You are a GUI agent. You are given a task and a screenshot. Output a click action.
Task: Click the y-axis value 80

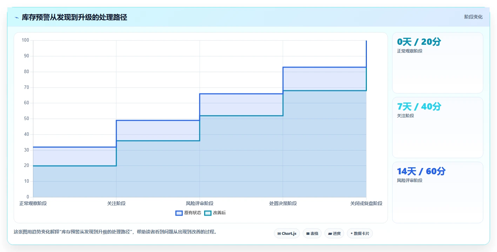pyautogui.click(x=27, y=72)
